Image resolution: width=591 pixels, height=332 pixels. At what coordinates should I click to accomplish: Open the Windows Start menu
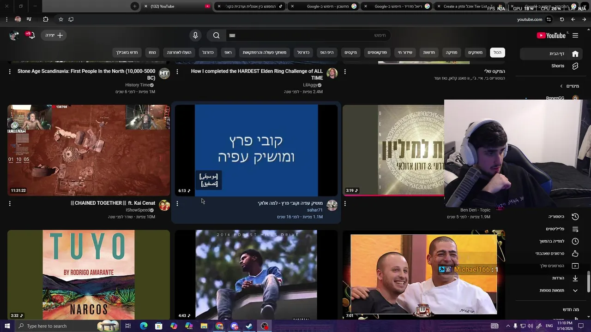[7, 326]
